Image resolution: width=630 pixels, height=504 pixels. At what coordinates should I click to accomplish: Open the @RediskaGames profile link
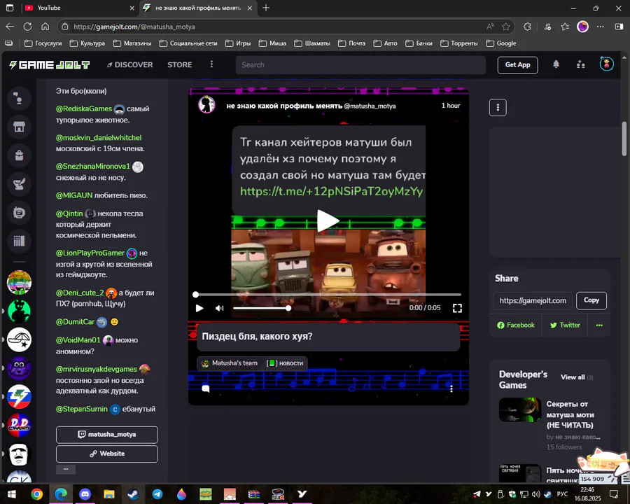tap(84, 108)
